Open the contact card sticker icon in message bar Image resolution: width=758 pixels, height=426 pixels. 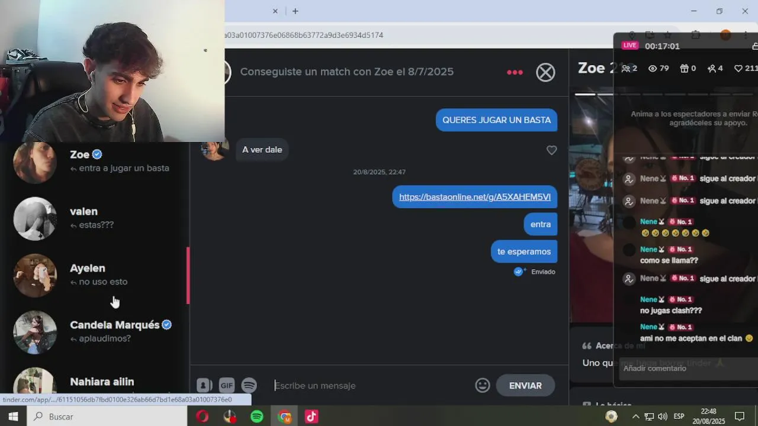[x=204, y=385]
